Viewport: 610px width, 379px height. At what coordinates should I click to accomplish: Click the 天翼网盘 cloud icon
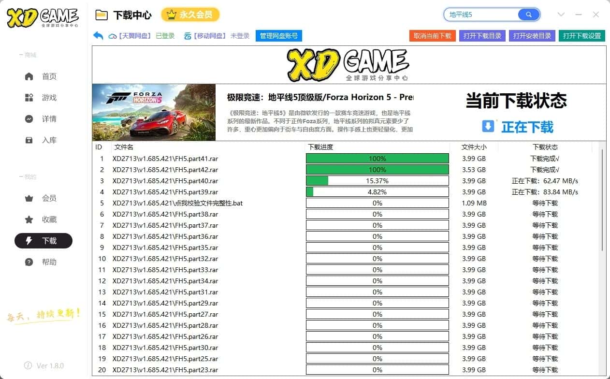[x=113, y=36]
